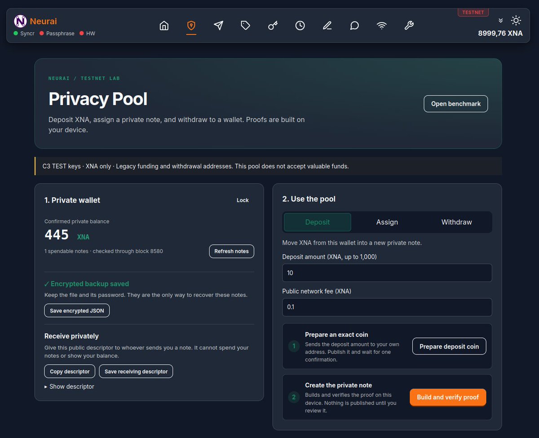This screenshot has width=539, height=438.
Task: Click the Deposit amount input field
Action: pos(387,273)
